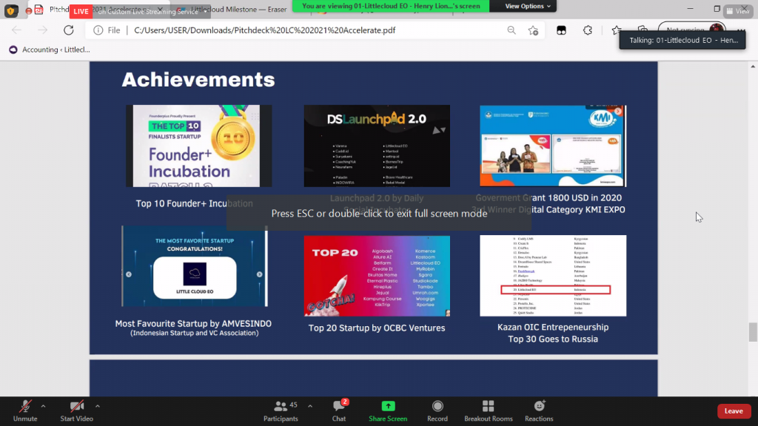Expand participants options arrow
Image resolution: width=758 pixels, height=426 pixels.
[310, 406]
